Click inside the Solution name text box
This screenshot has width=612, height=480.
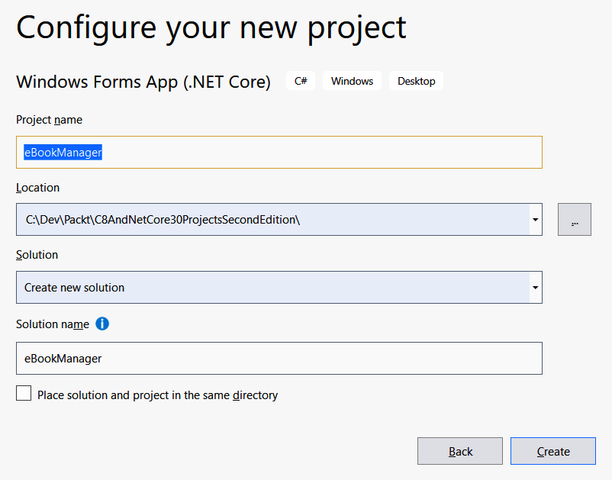[x=279, y=358]
